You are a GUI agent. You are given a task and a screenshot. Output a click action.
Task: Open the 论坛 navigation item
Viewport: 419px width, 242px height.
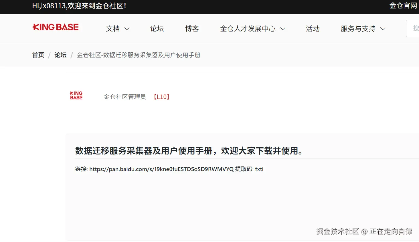157,29
